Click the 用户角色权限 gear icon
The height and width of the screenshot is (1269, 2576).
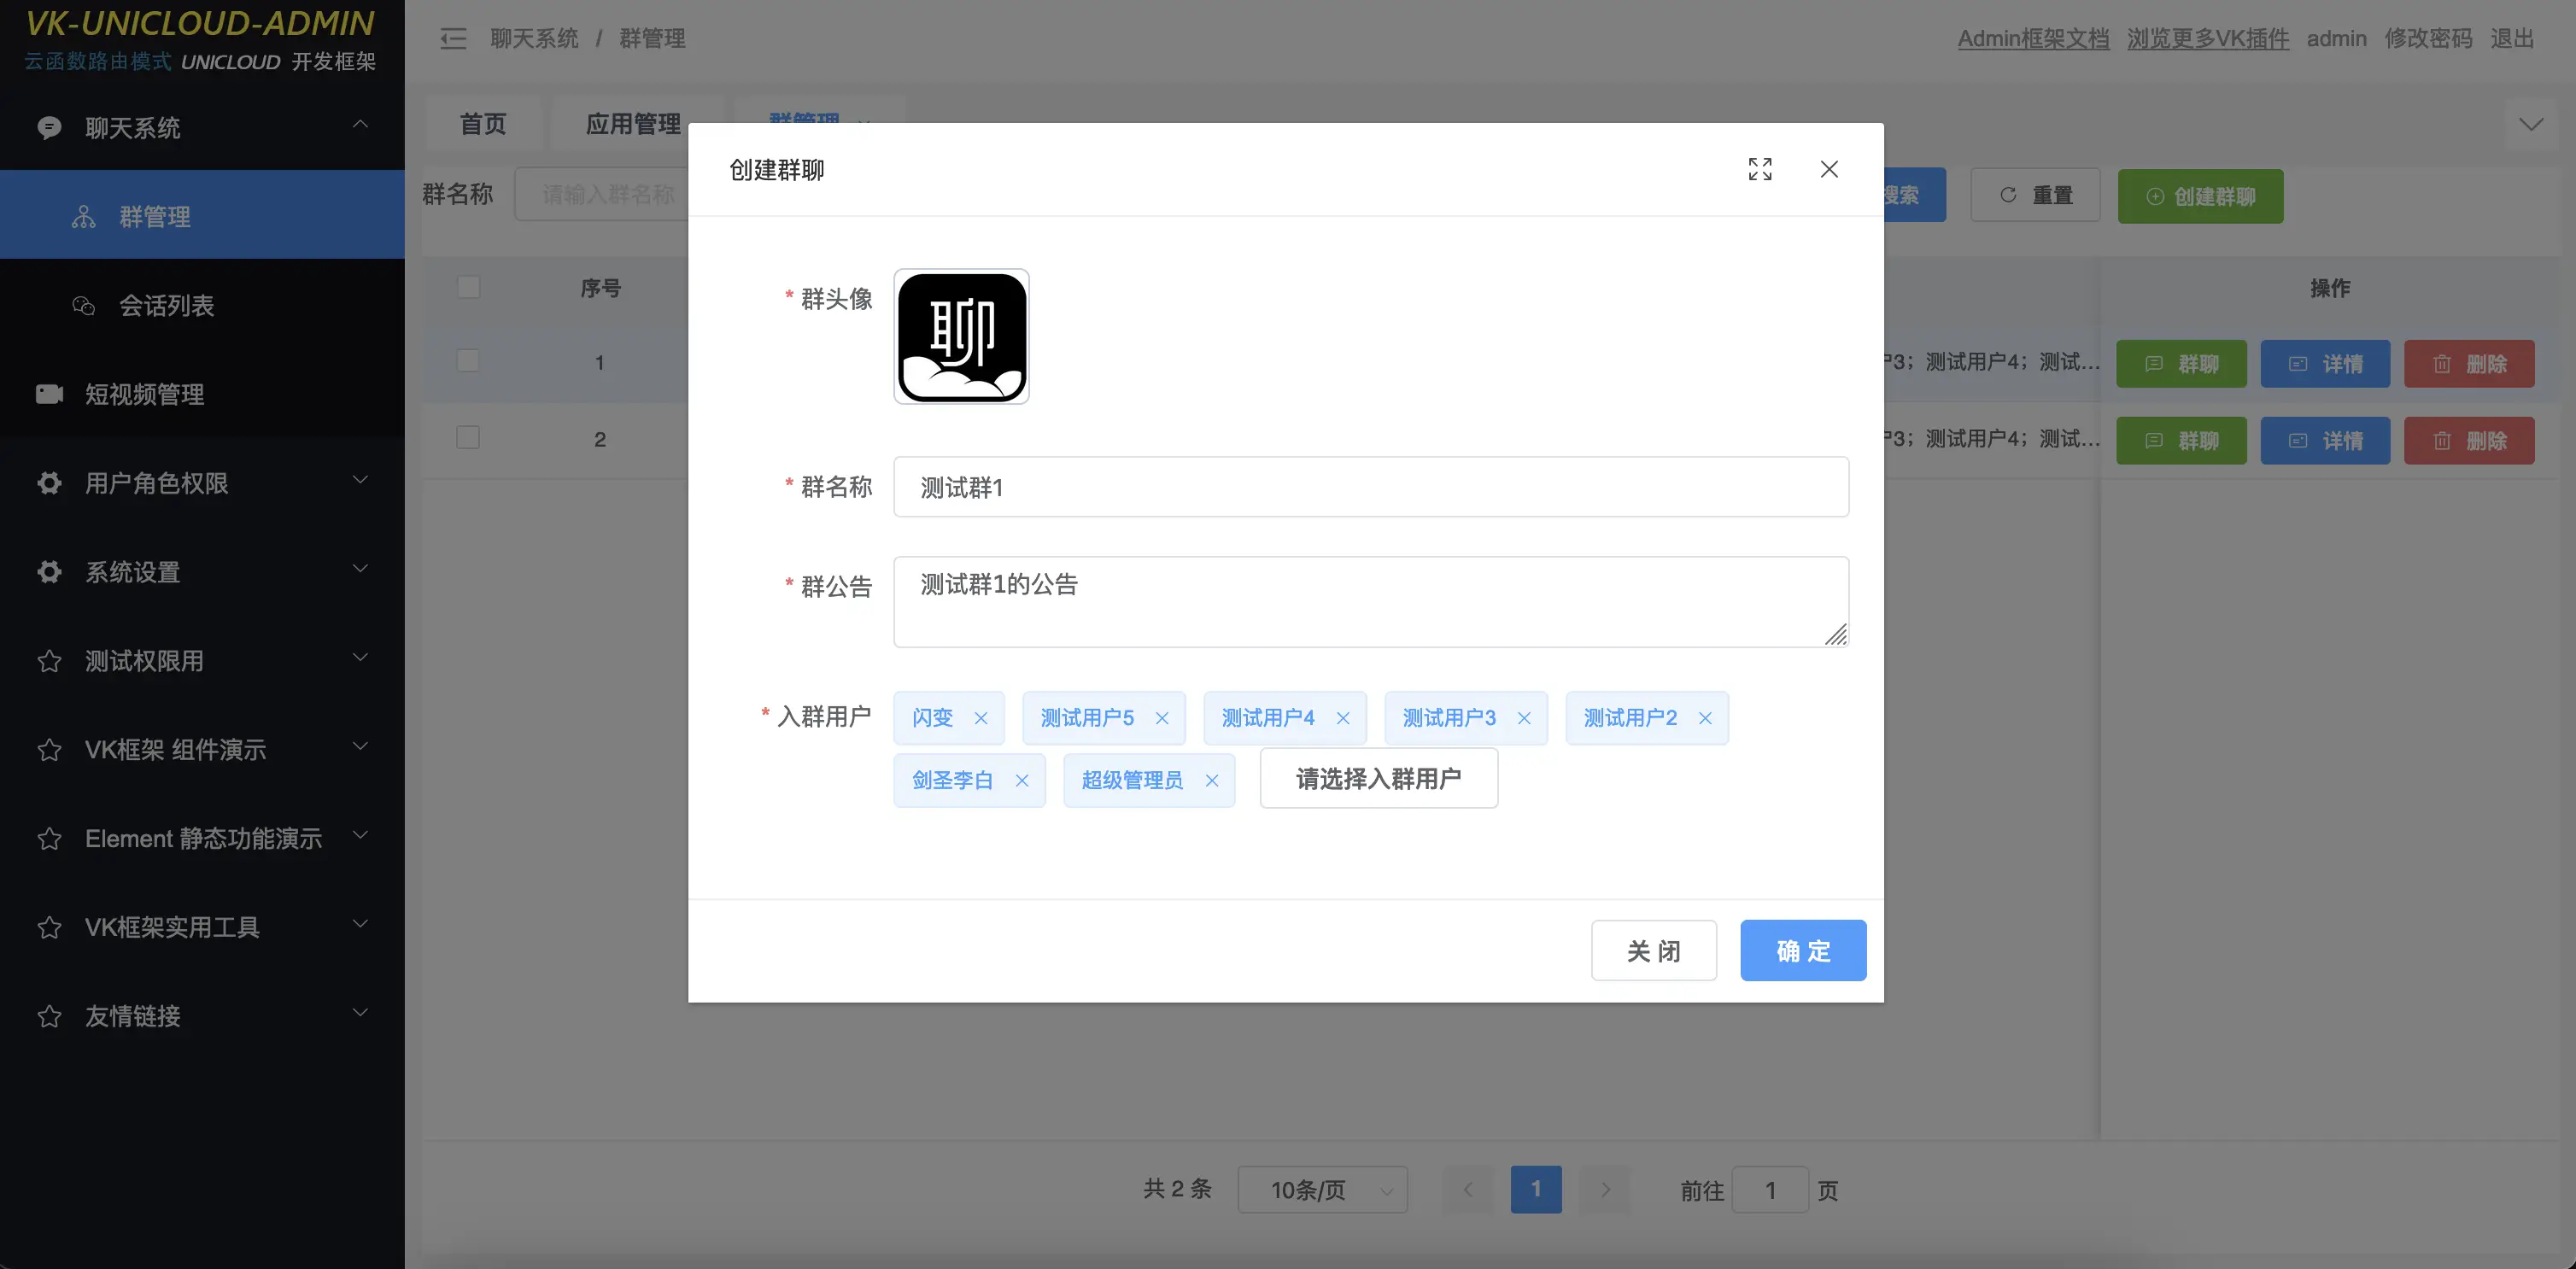[49, 483]
